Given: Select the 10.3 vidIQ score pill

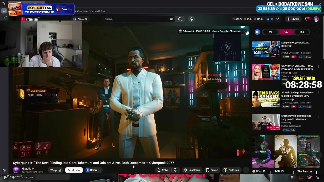Looking at the screenshot, I should pyautogui.click(x=302, y=32).
